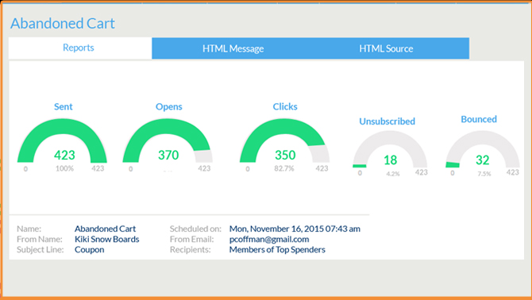Click the Subject Line: label
This screenshot has width=532, height=300.
pyautogui.click(x=40, y=250)
